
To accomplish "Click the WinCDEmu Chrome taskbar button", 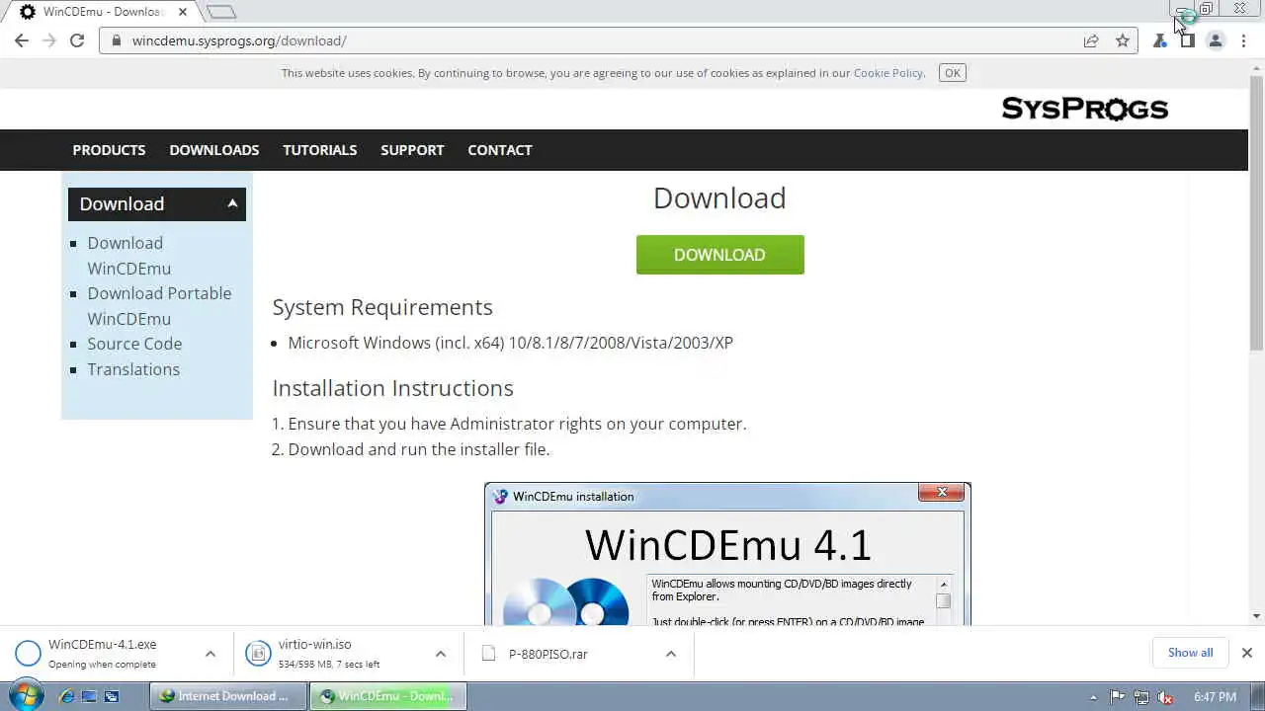I will tap(388, 696).
